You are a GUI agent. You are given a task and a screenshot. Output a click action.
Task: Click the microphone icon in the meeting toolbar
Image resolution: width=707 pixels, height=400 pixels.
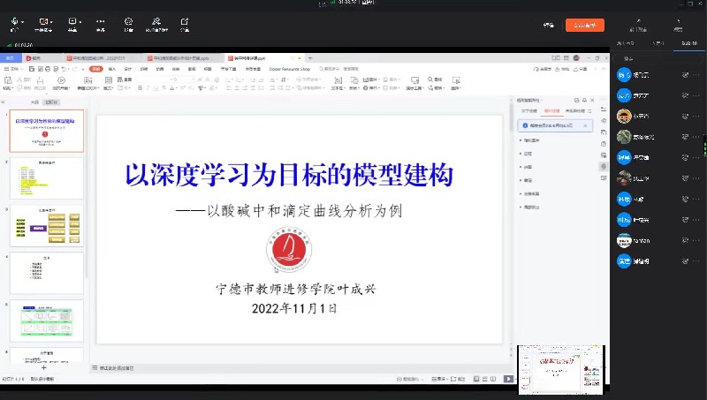[14, 21]
